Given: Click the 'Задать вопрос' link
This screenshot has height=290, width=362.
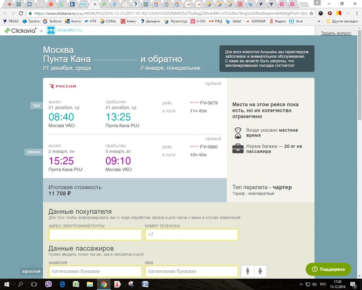Looking at the screenshot, I should 336,33.
